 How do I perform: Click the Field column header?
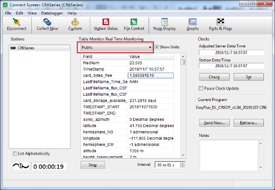click(104, 57)
